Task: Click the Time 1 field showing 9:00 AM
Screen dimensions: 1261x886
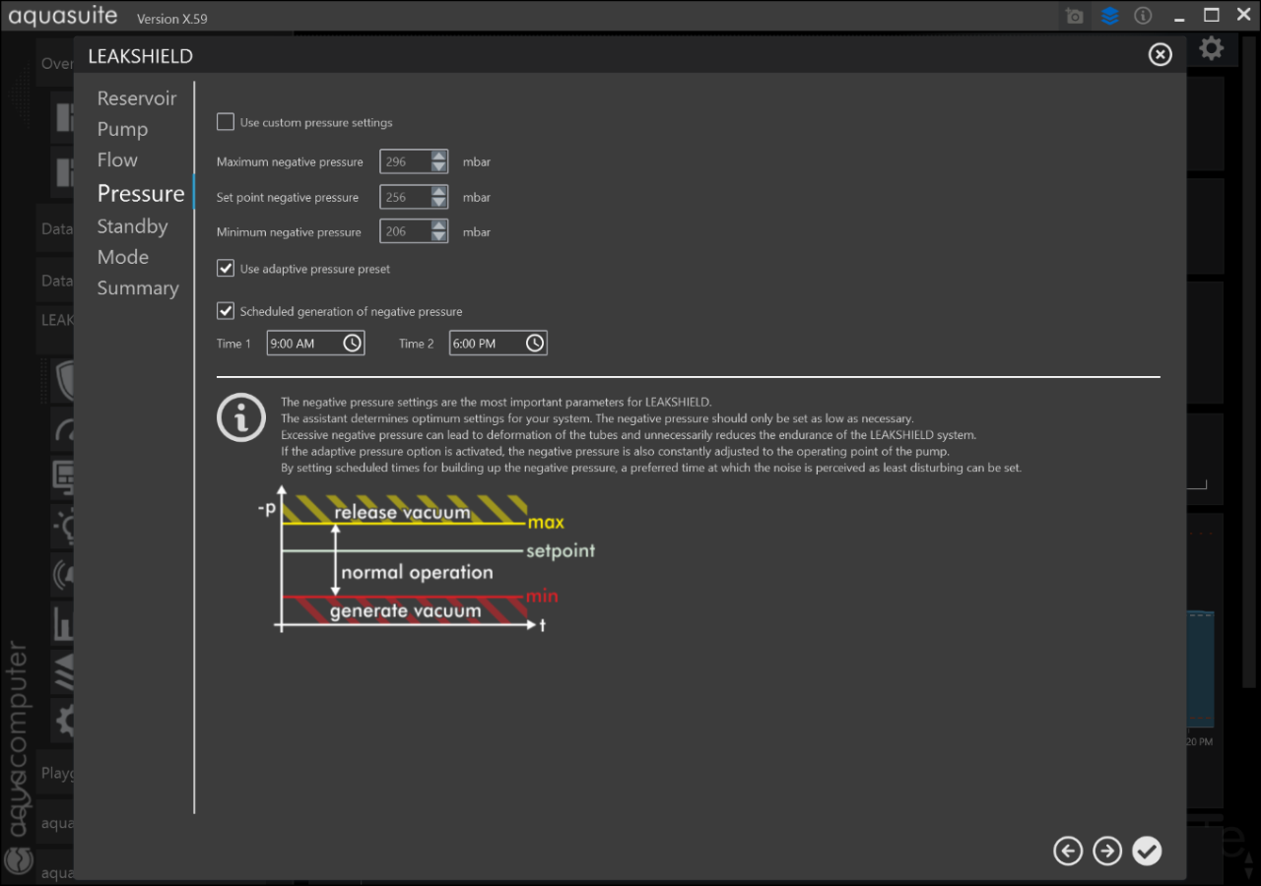Action: (x=315, y=343)
